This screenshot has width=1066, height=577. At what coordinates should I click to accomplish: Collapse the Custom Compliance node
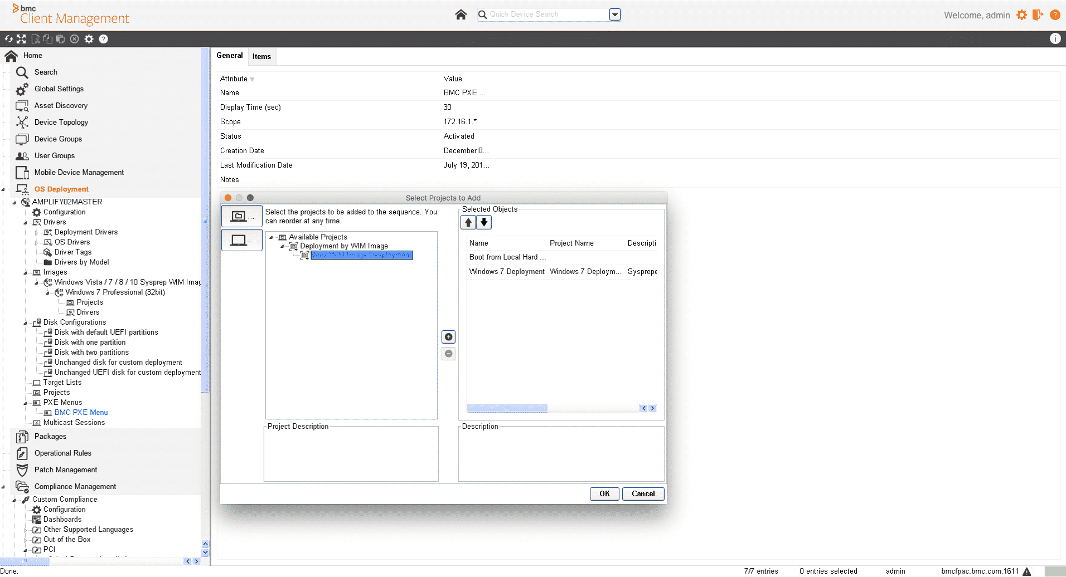point(14,500)
